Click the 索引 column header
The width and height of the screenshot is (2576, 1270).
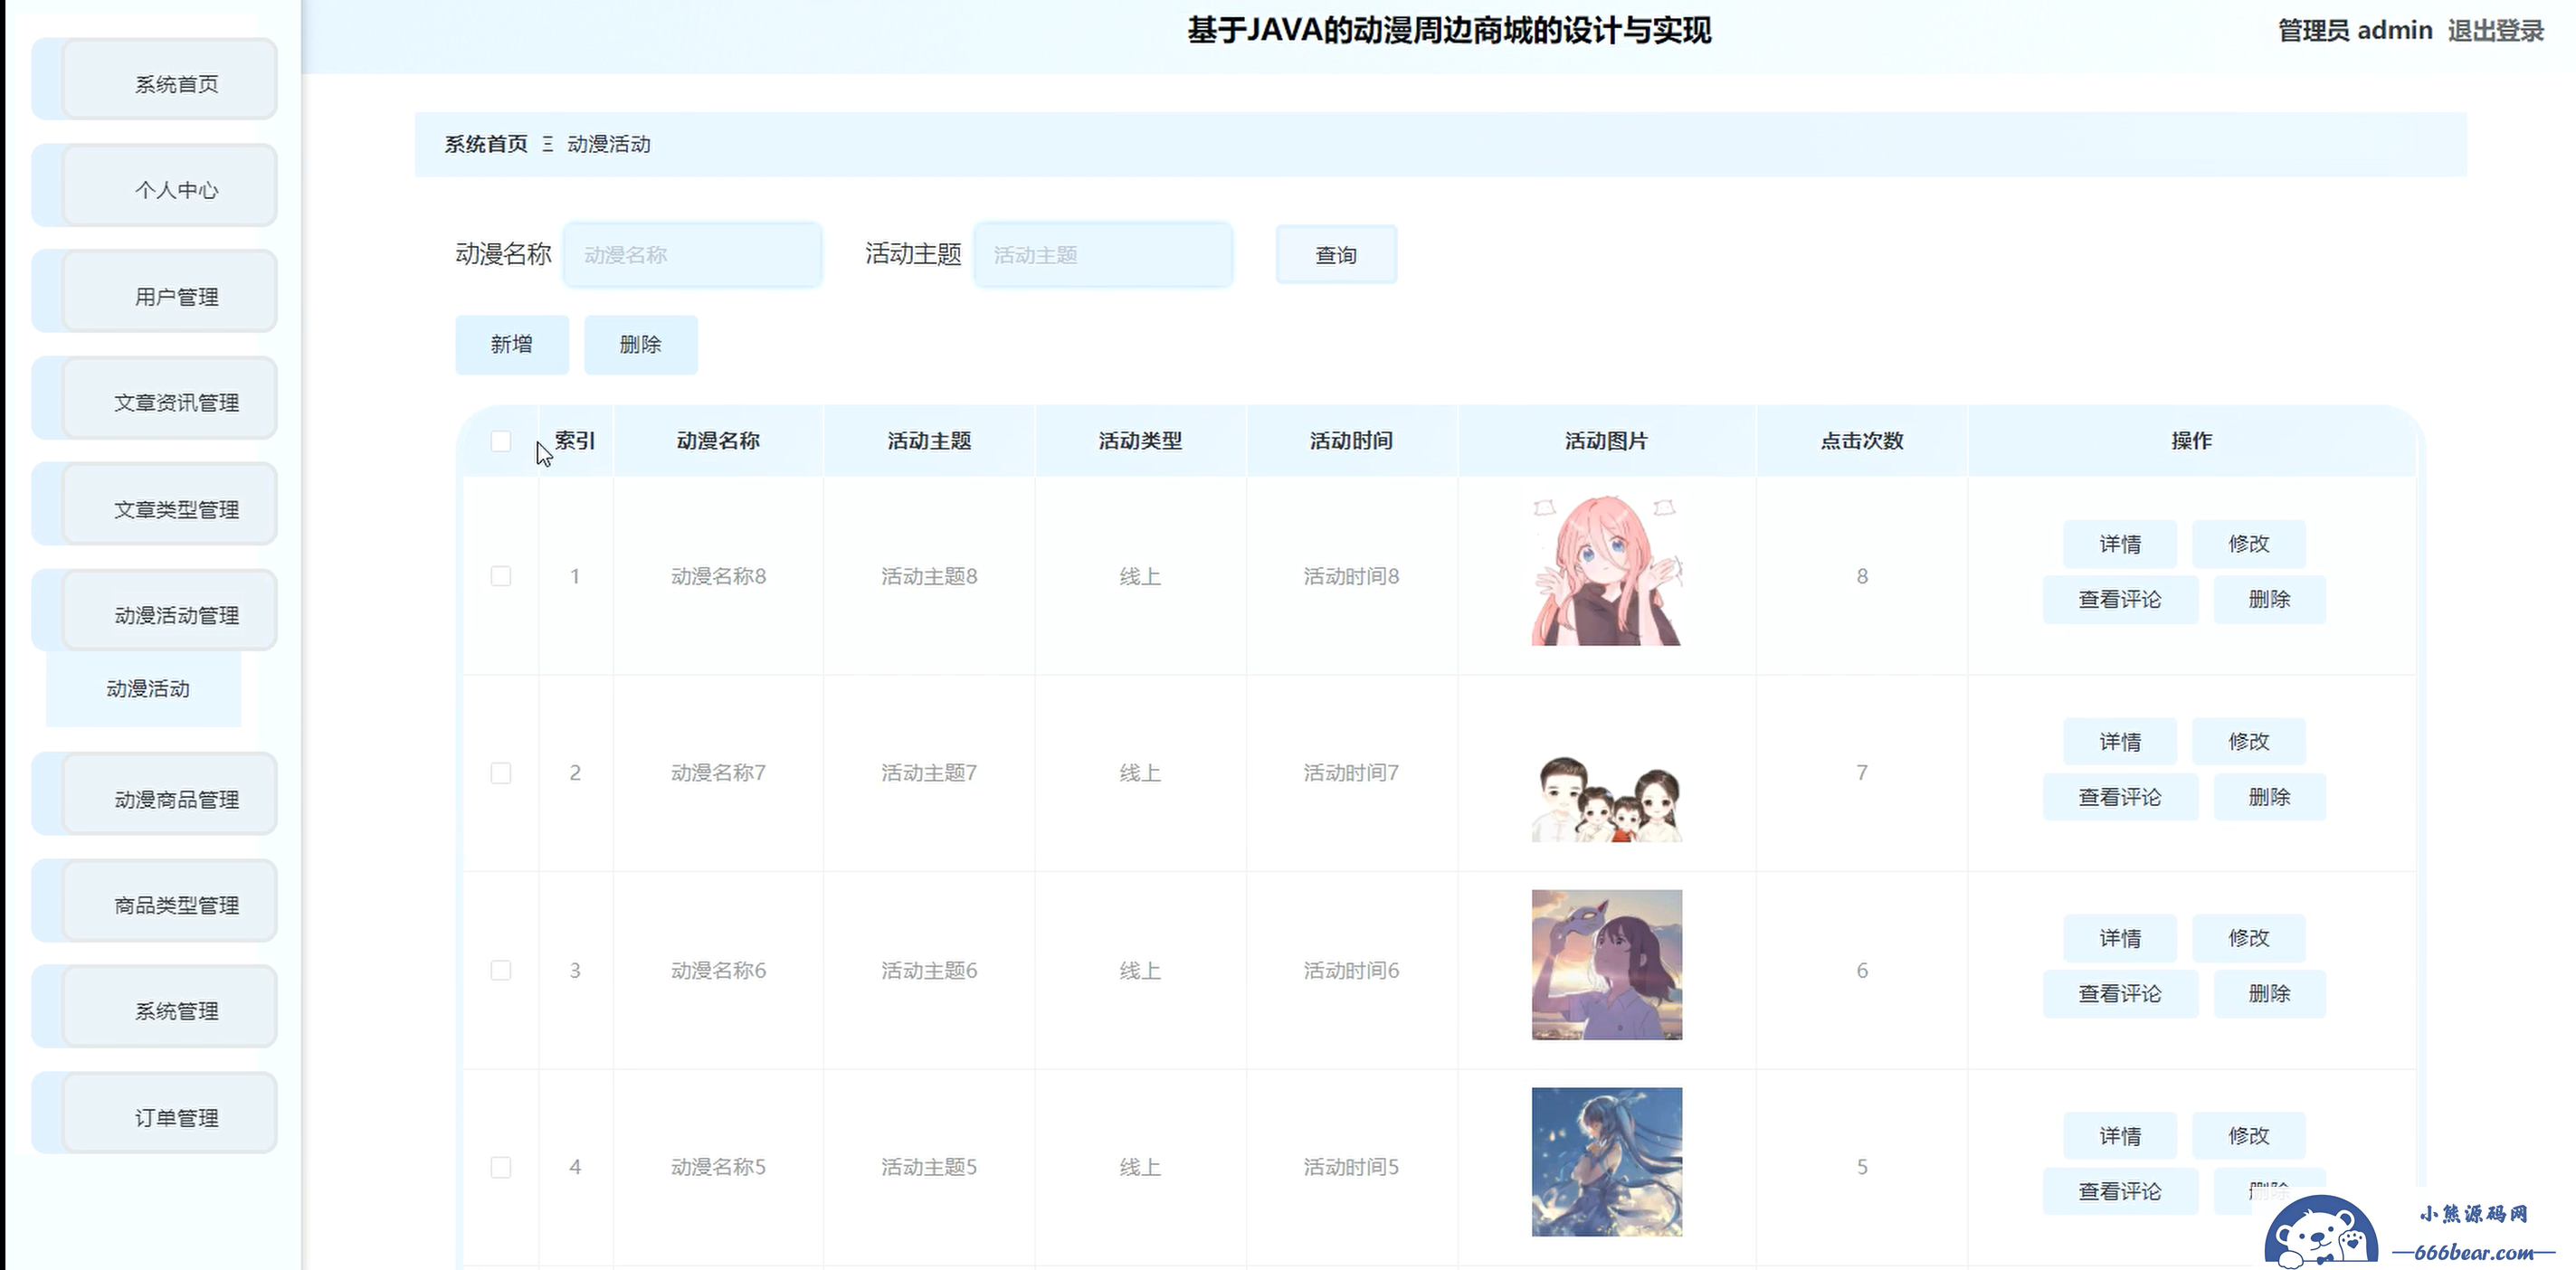(575, 441)
